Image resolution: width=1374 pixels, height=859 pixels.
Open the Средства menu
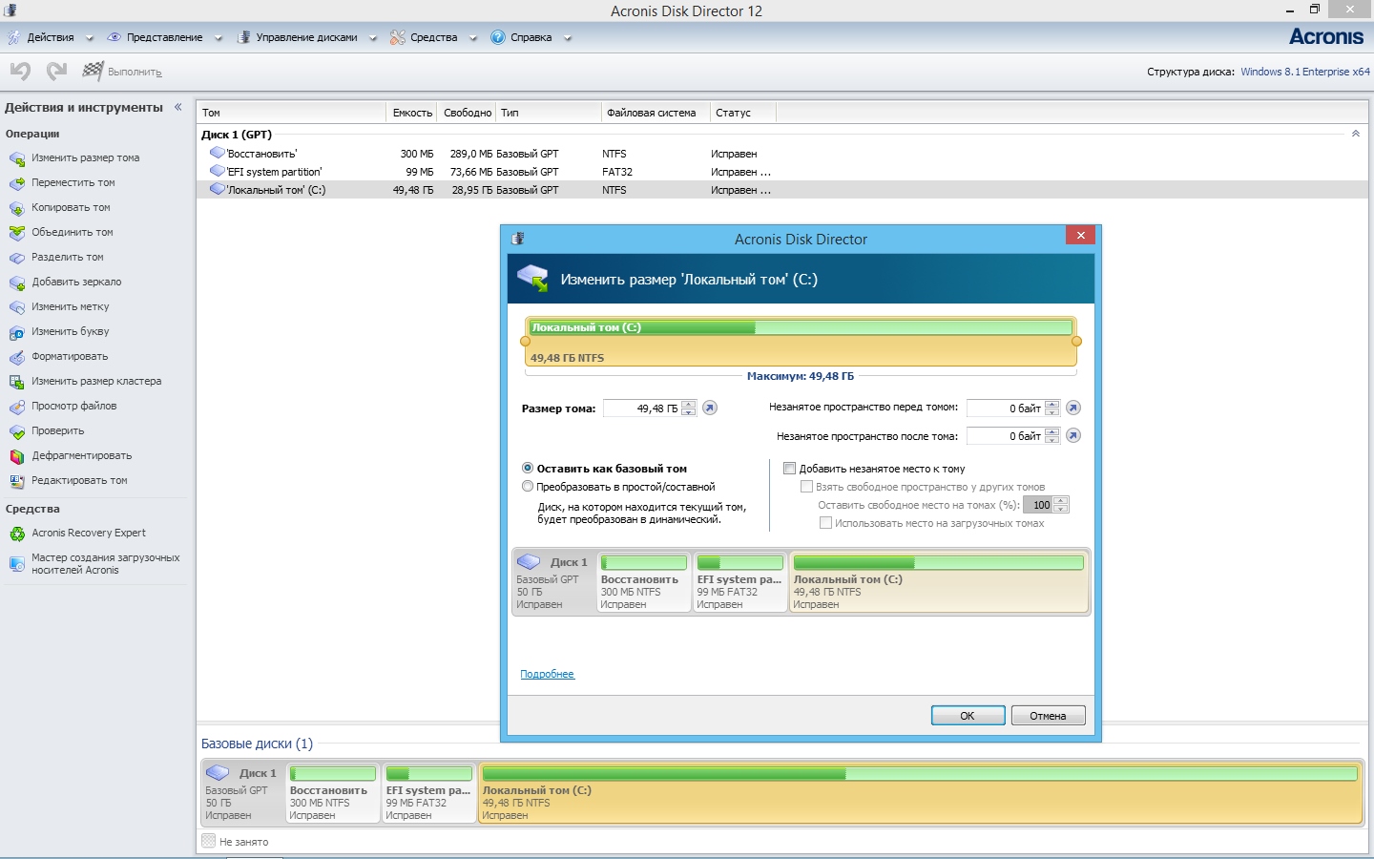(433, 37)
